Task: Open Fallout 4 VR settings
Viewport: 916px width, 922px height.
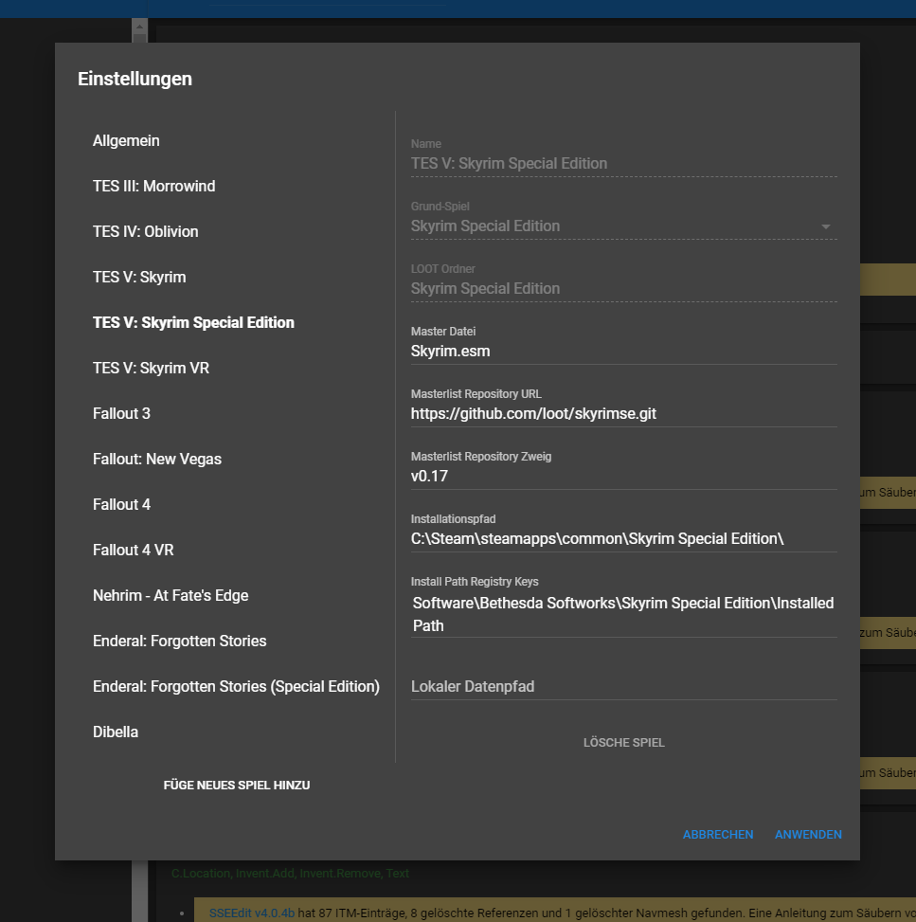Action: click(133, 551)
